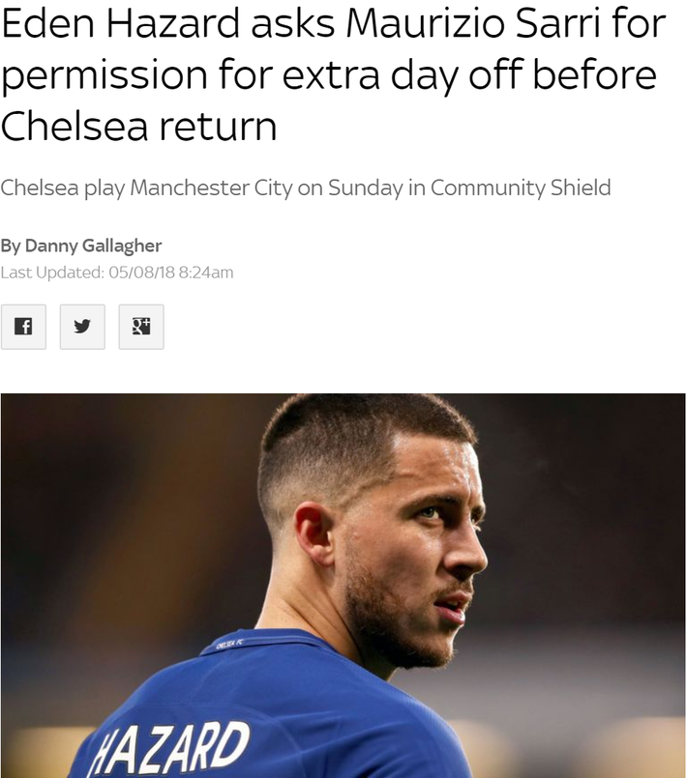The width and height of the screenshot is (687, 778).
Task: Click the "8:24am" time in the update line
Action: point(206,273)
